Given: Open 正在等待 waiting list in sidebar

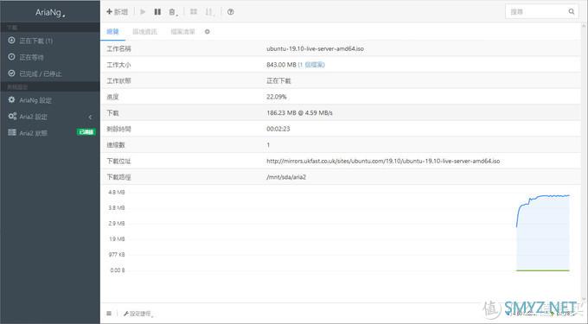Looking at the screenshot, I should coord(50,57).
